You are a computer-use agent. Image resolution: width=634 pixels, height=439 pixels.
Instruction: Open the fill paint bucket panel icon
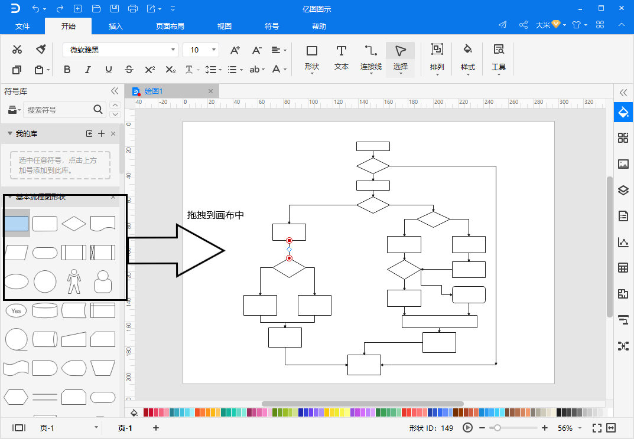623,112
